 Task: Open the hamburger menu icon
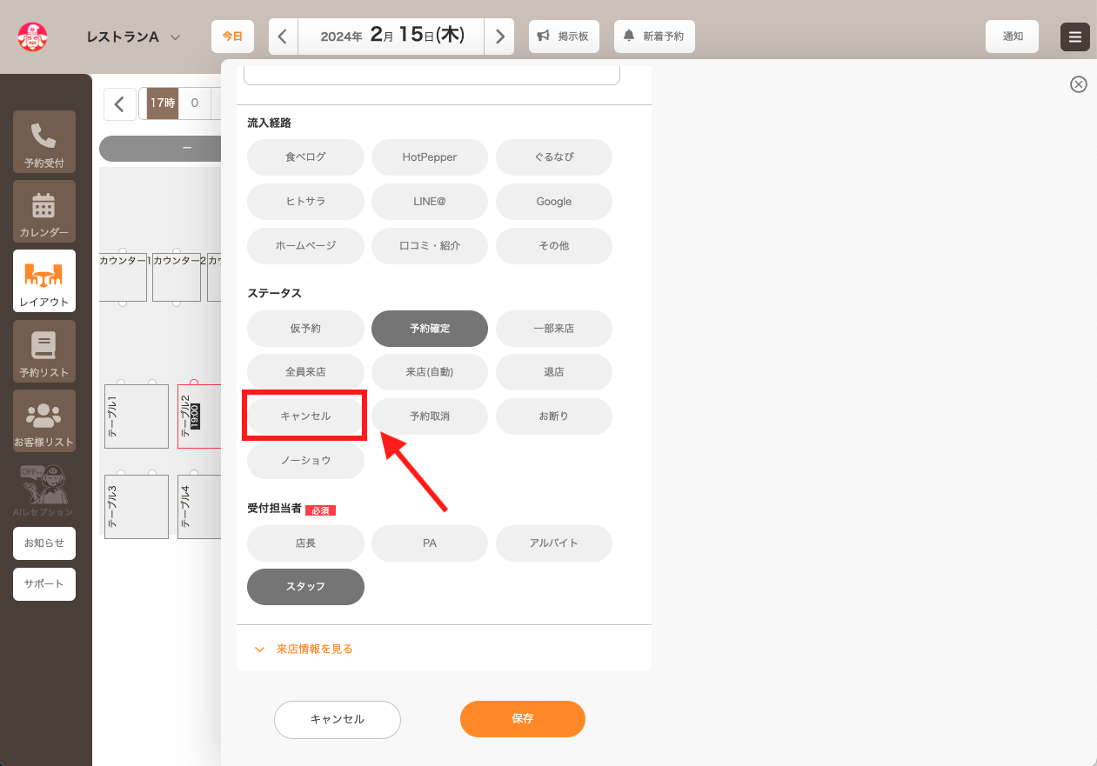(1075, 37)
